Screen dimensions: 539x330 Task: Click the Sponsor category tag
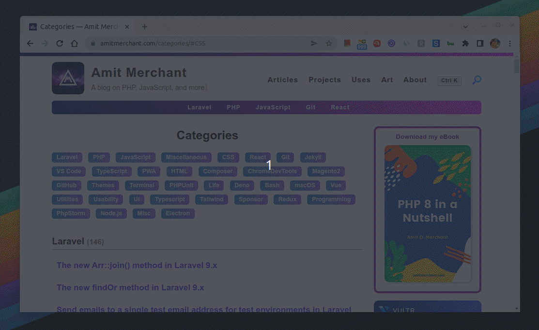click(x=251, y=199)
